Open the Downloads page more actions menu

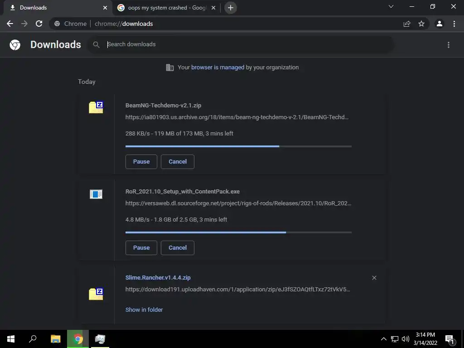449,45
